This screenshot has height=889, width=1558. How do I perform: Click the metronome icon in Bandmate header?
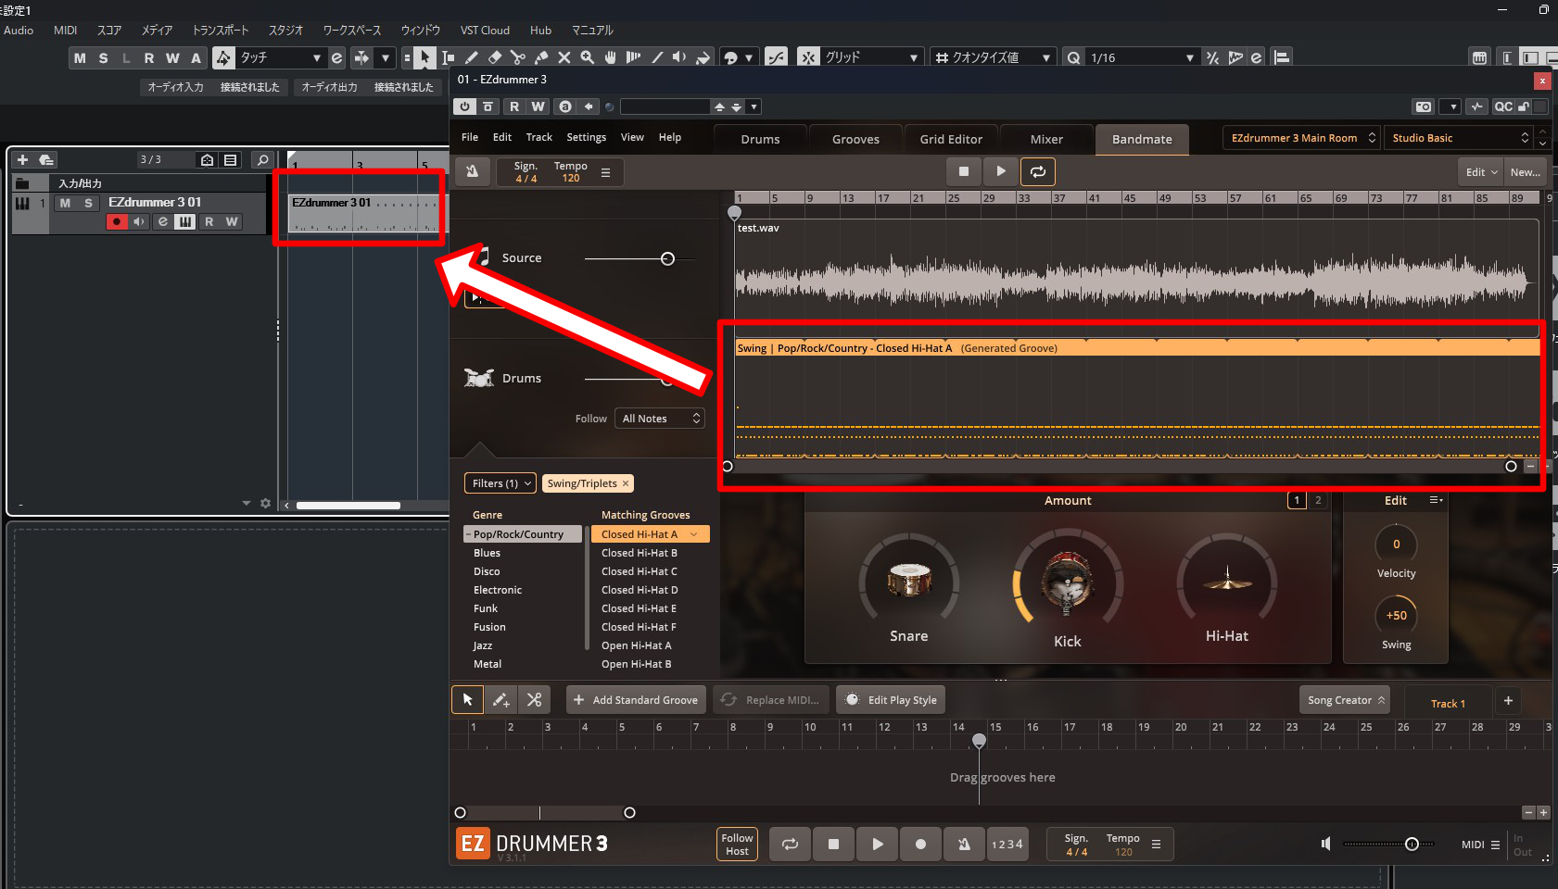pos(472,172)
